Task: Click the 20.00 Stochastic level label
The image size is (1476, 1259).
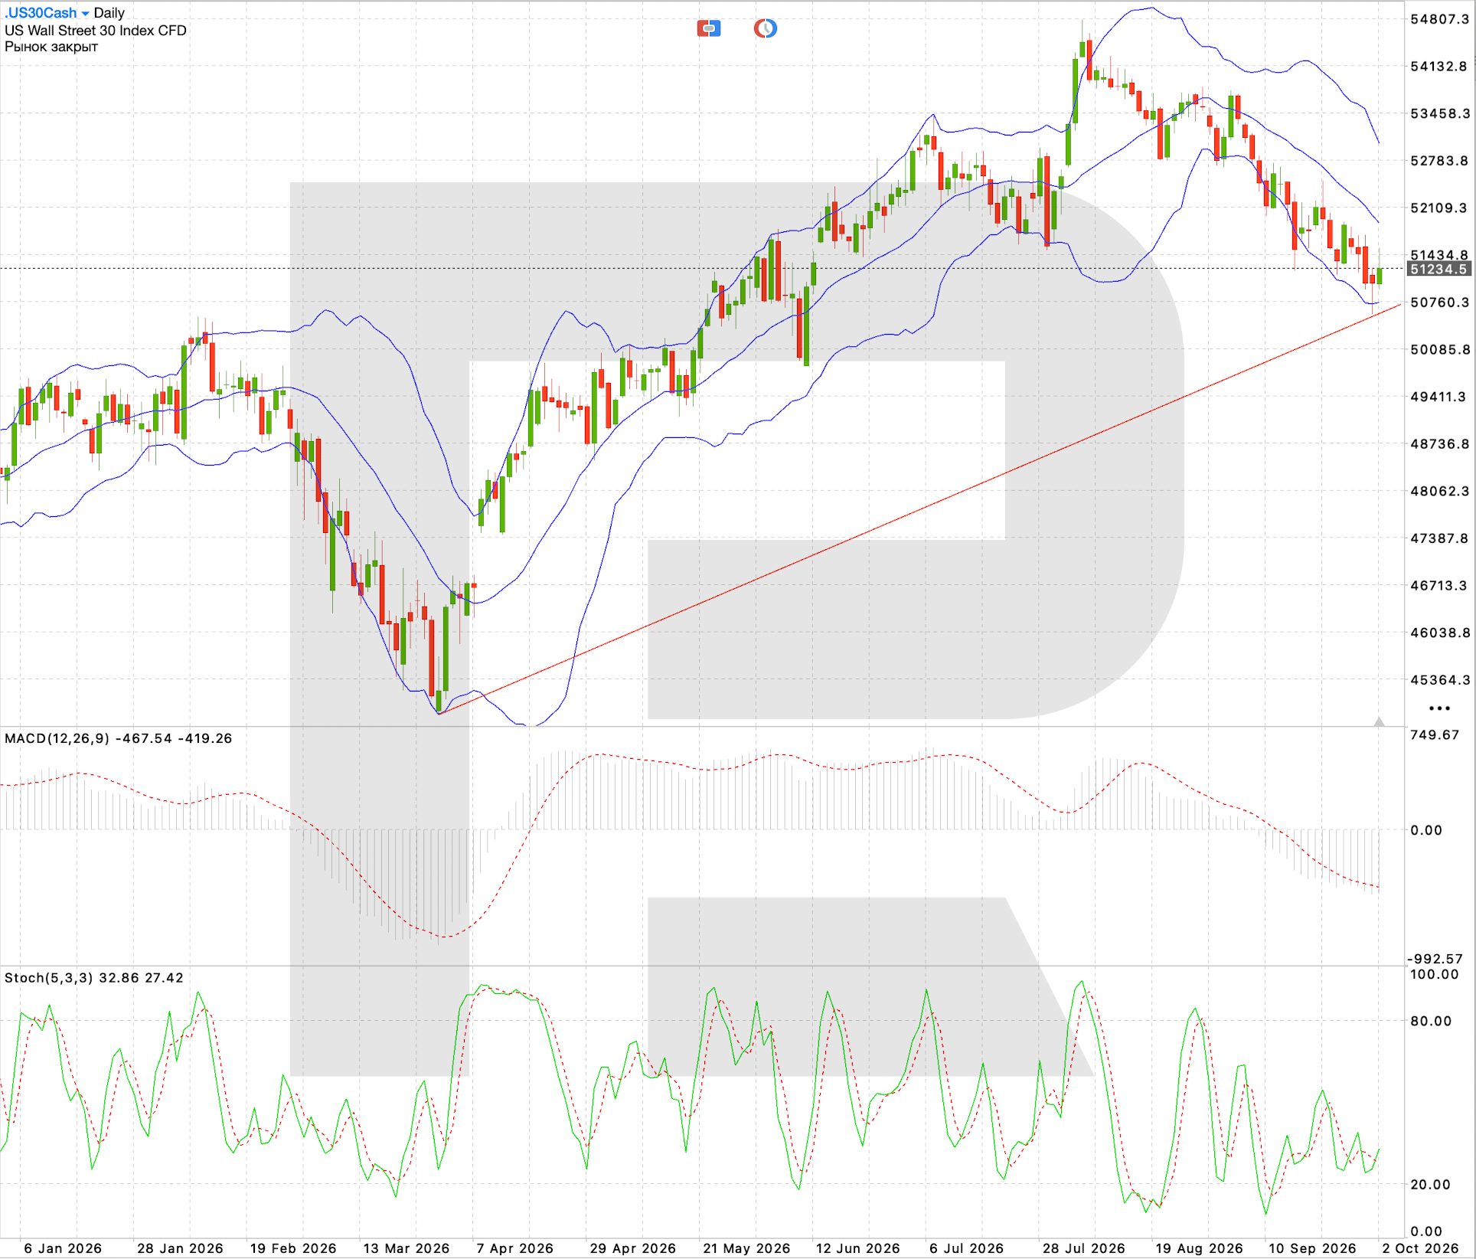Action: click(x=1431, y=1185)
